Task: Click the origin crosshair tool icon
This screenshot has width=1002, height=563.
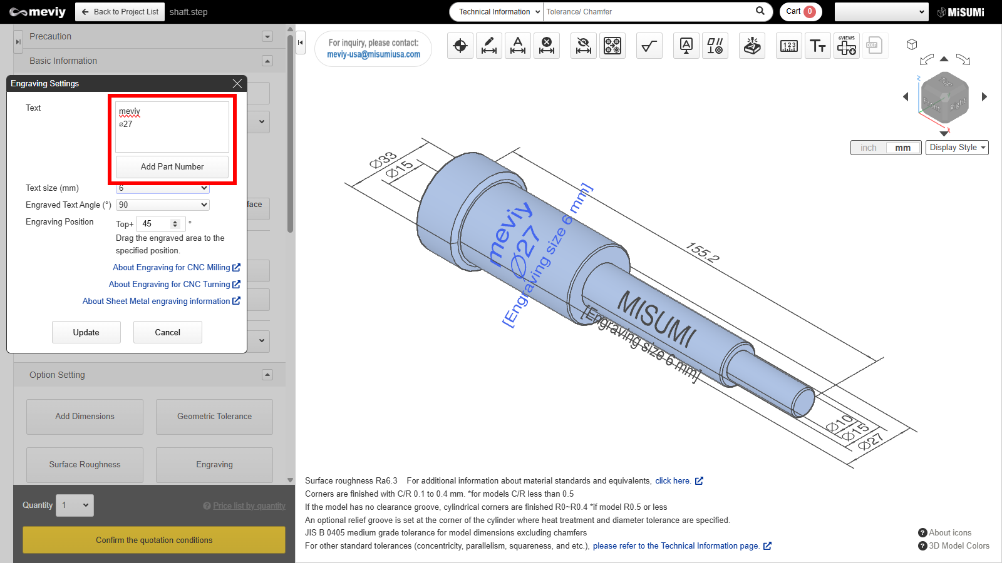Action: (460, 46)
